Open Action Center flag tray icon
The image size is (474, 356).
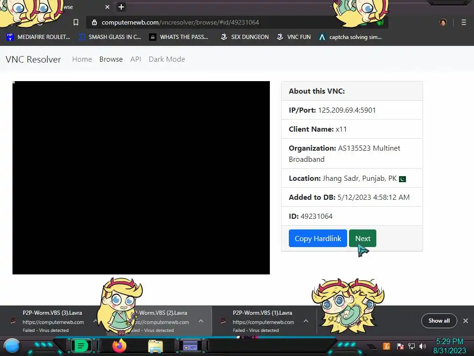400,346
